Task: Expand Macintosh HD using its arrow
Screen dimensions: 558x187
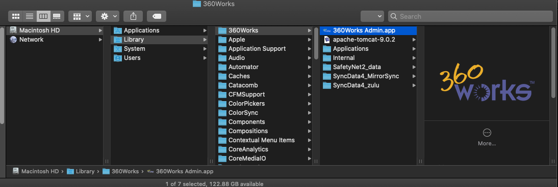Action: tap(100, 30)
